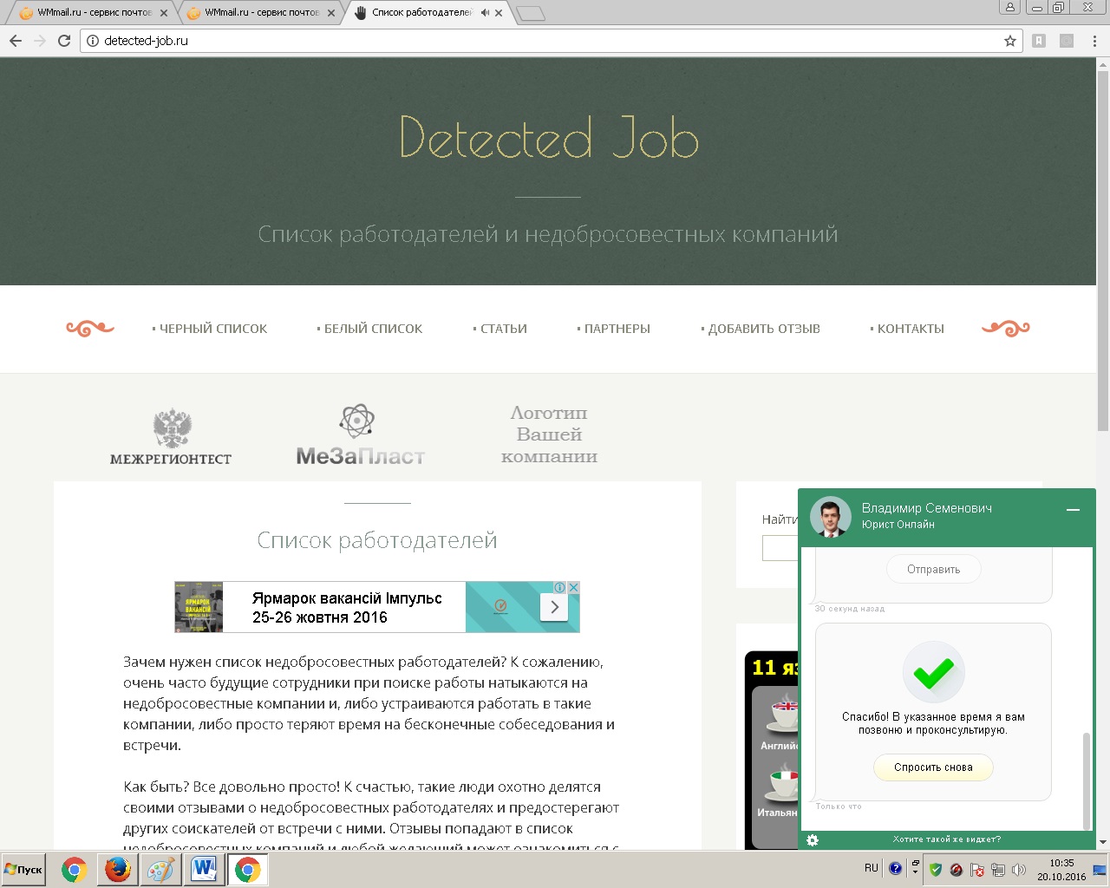Viewport: 1110px width, 888px height.
Task: Click the Логотип Вашей компании placeholder
Action: tap(549, 434)
